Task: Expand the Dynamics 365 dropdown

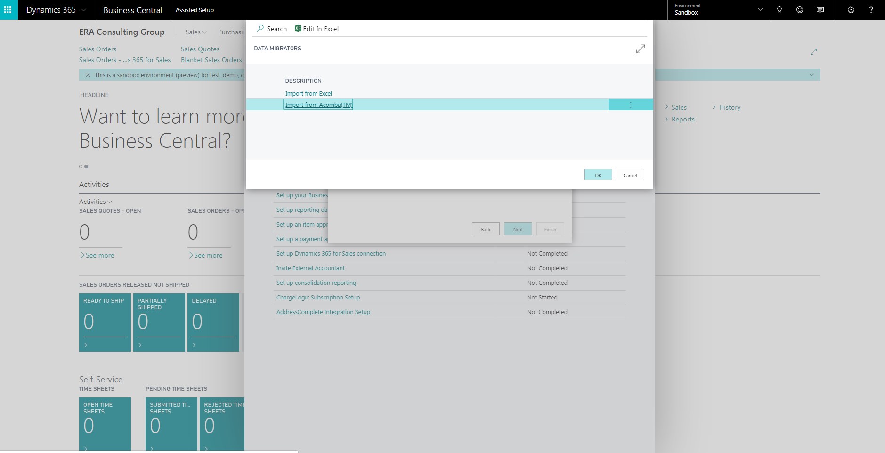Action: pyautogui.click(x=84, y=10)
